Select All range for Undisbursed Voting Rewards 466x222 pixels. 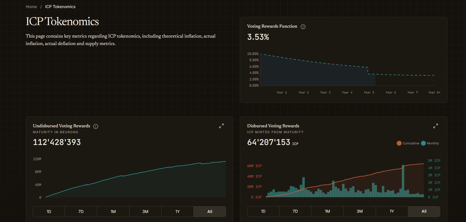click(210, 211)
